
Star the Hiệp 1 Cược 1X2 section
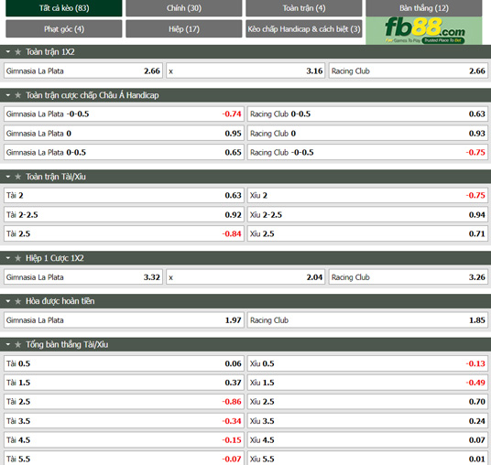click(17, 258)
